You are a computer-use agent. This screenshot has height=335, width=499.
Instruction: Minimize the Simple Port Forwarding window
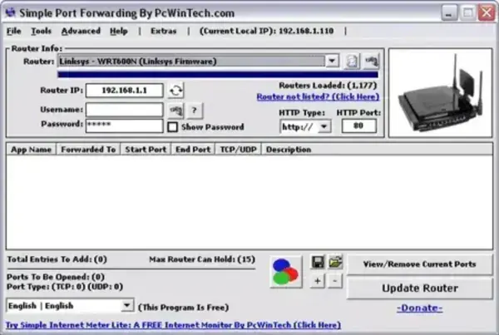point(449,13)
